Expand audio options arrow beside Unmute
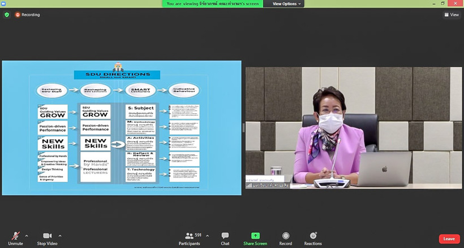 pos(27,236)
